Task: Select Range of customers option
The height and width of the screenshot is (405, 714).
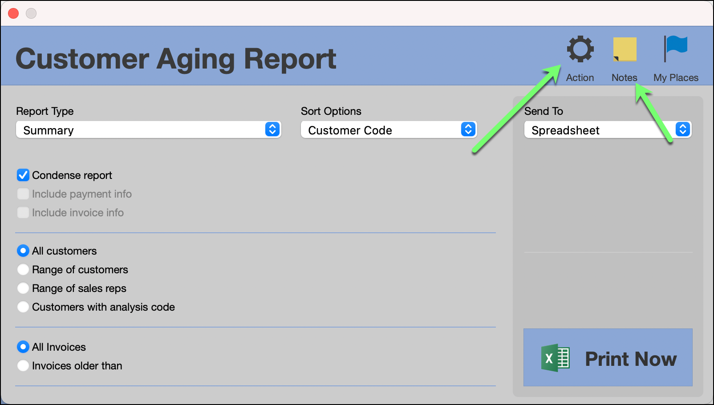Action: pos(23,269)
